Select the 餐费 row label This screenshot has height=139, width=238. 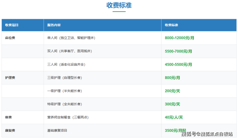coord(9,117)
